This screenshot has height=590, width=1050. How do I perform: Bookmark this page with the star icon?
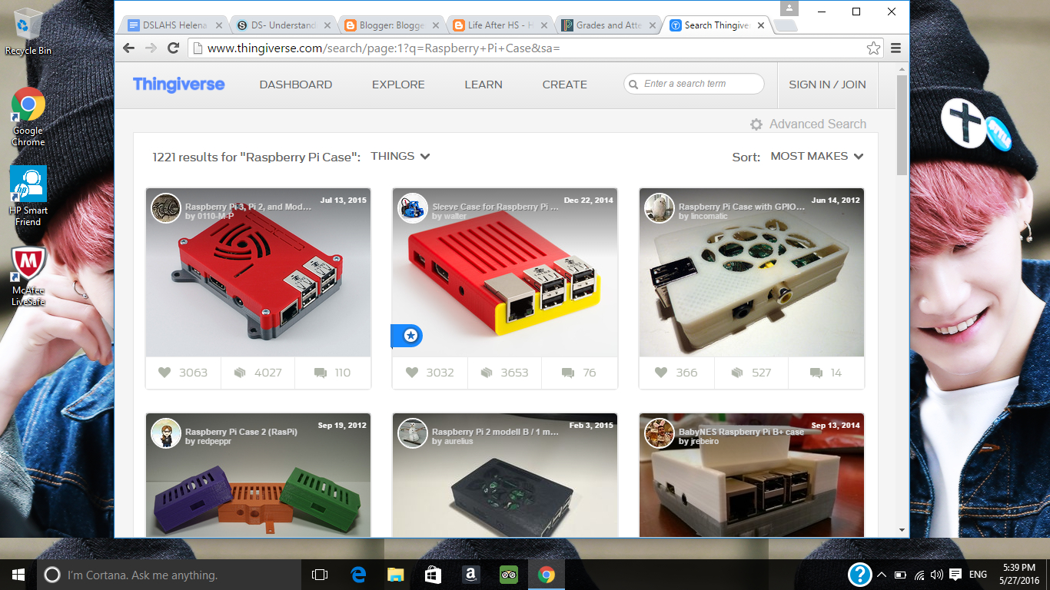(x=873, y=48)
